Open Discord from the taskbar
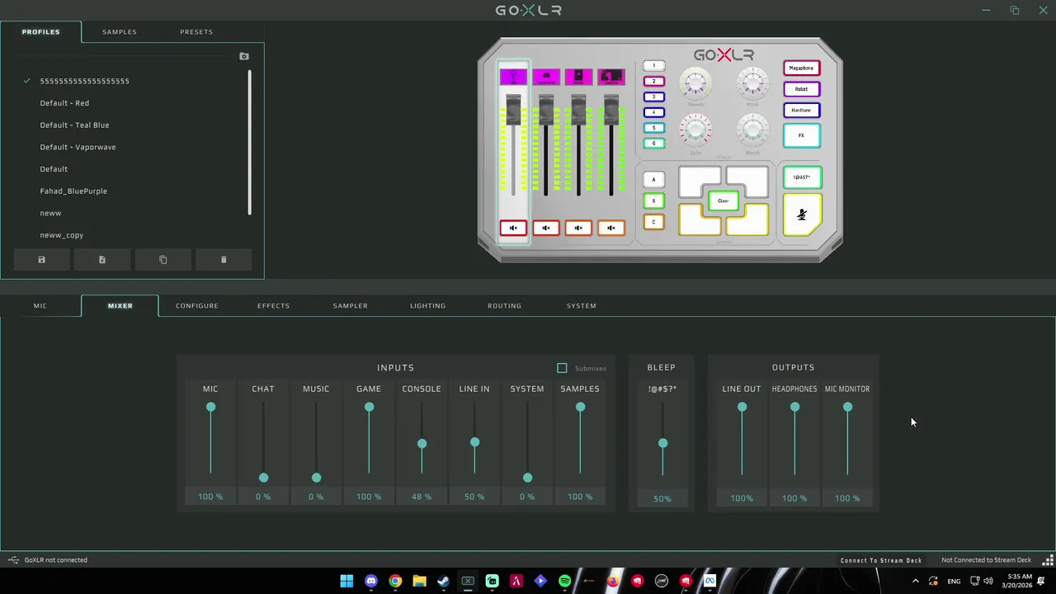The image size is (1056, 594). point(371,581)
